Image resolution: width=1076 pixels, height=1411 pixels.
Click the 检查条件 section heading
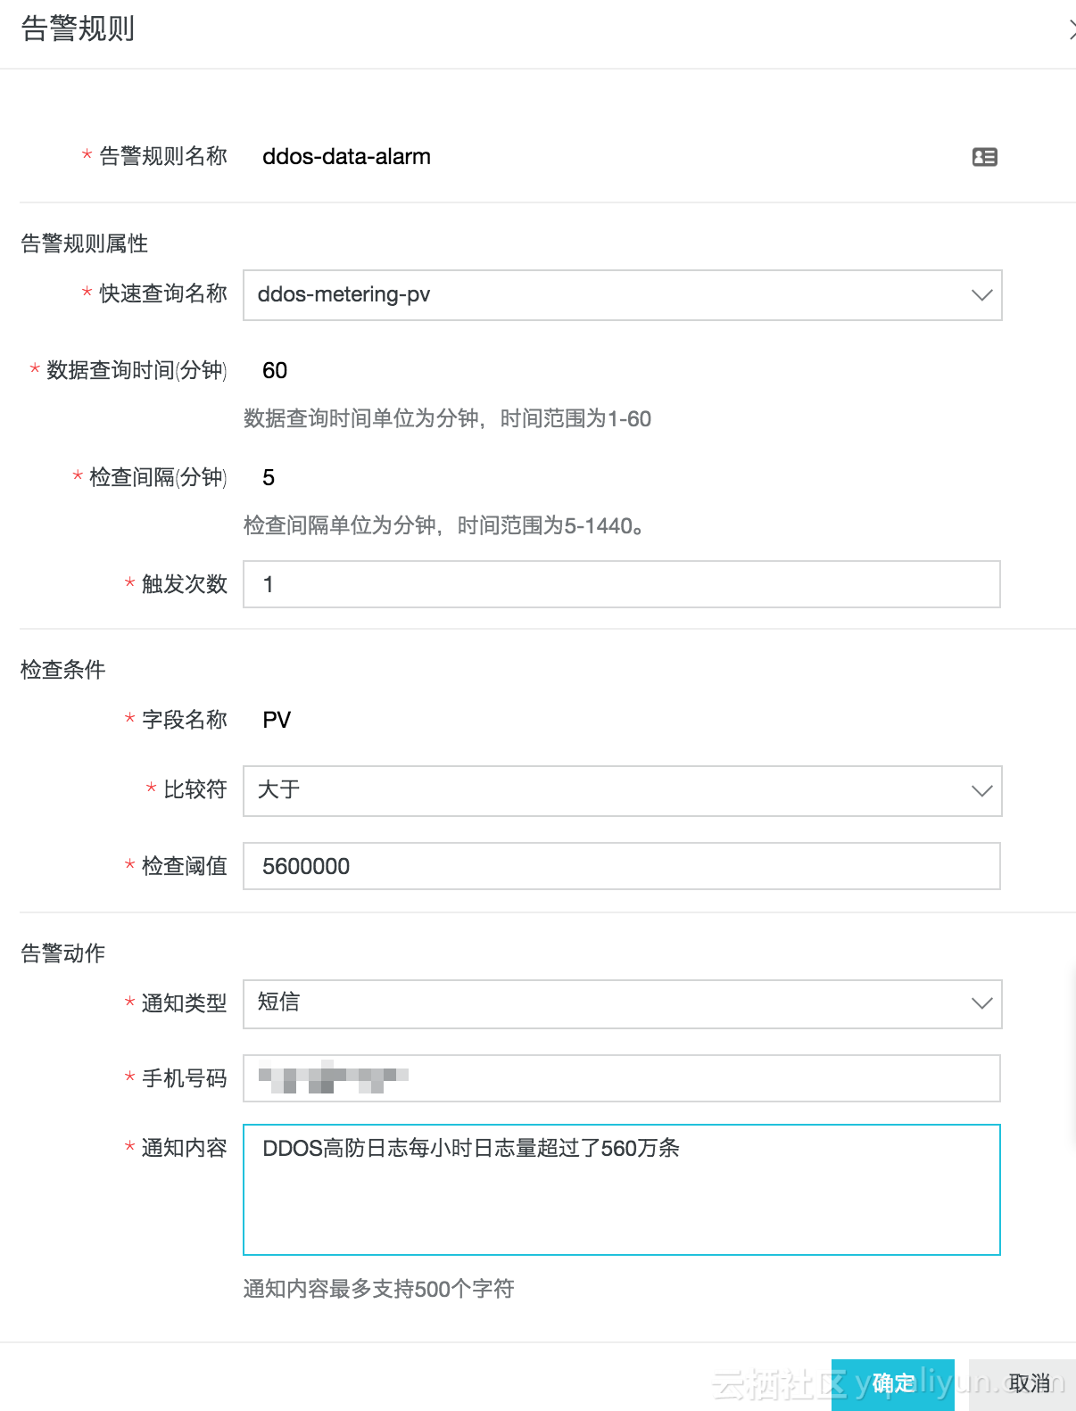[x=63, y=670]
